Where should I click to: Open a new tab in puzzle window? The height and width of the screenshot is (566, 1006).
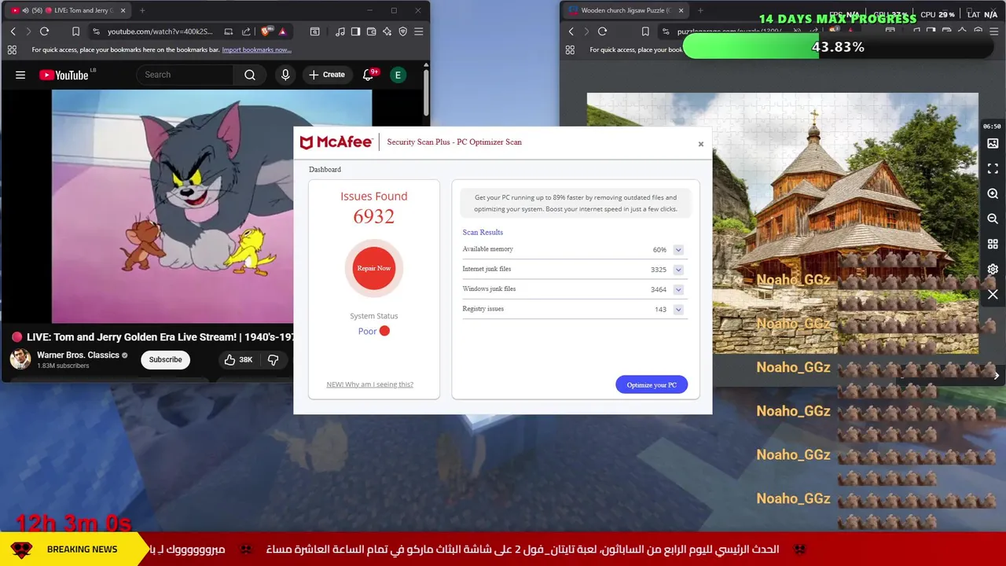click(x=700, y=10)
